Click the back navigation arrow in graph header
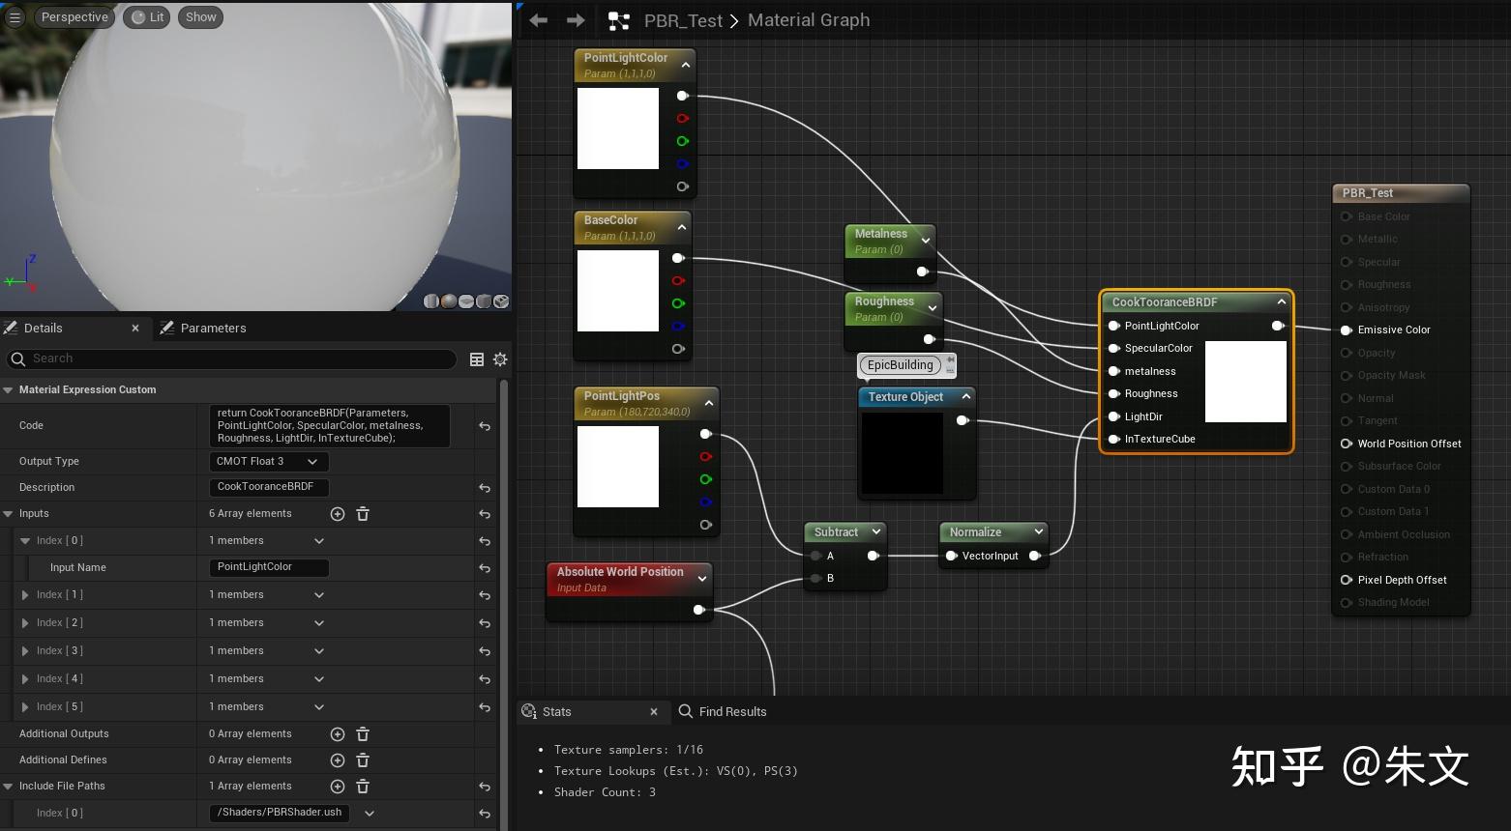The image size is (1511, 831). [x=539, y=20]
